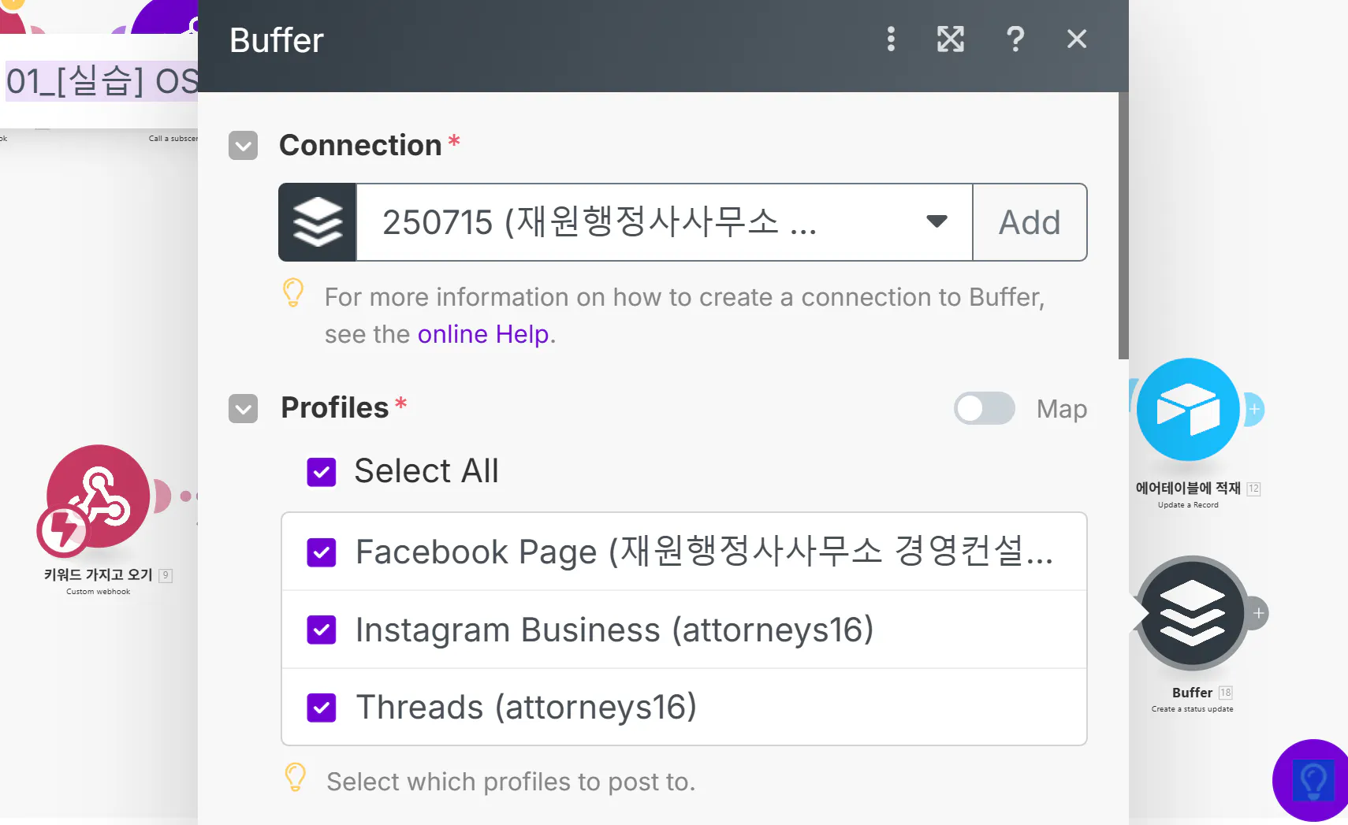Uncheck the Instagram Business (attorneys16) checkbox

(322, 630)
